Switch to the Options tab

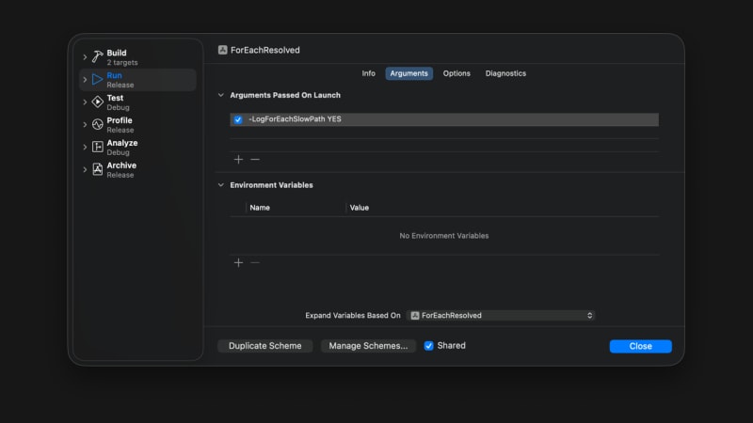[457, 73]
